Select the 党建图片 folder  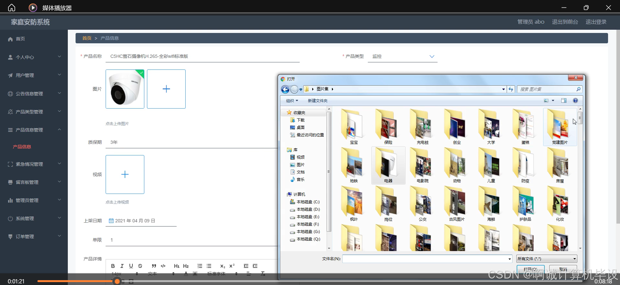560,127
